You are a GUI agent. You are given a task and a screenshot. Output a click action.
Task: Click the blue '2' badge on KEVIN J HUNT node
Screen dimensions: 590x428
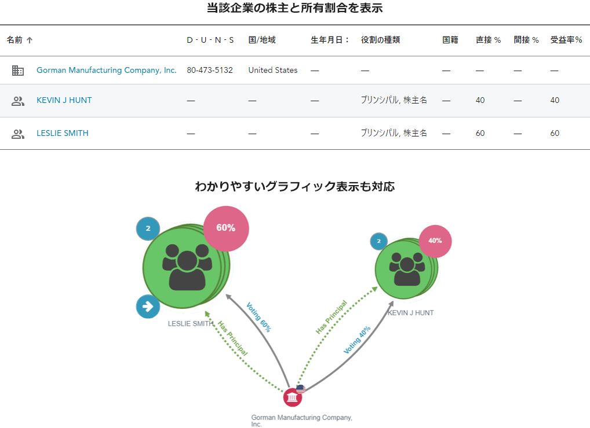coord(379,241)
